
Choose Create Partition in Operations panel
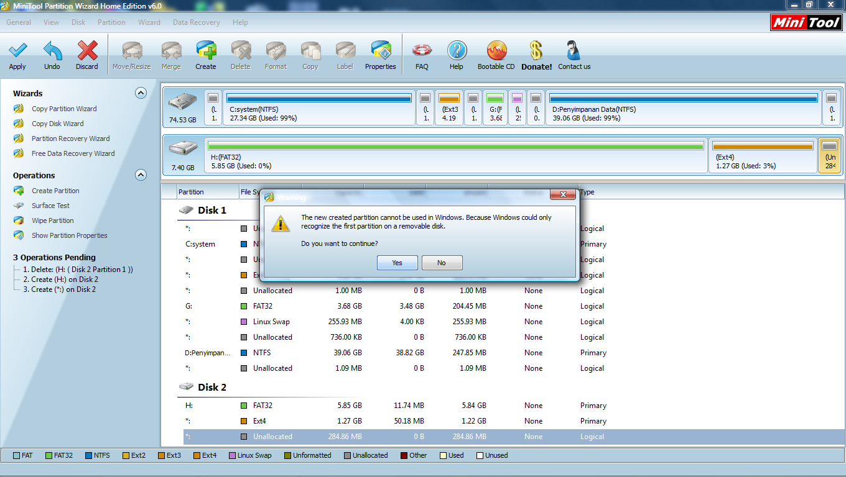point(55,191)
